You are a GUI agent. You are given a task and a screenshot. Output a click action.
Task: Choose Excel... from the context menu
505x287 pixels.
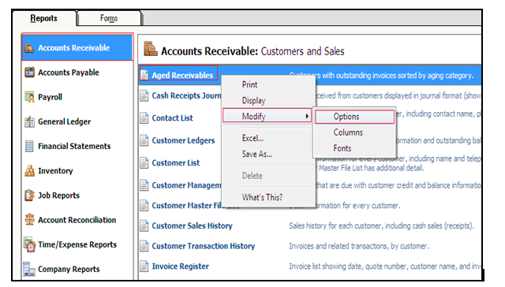click(252, 138)
